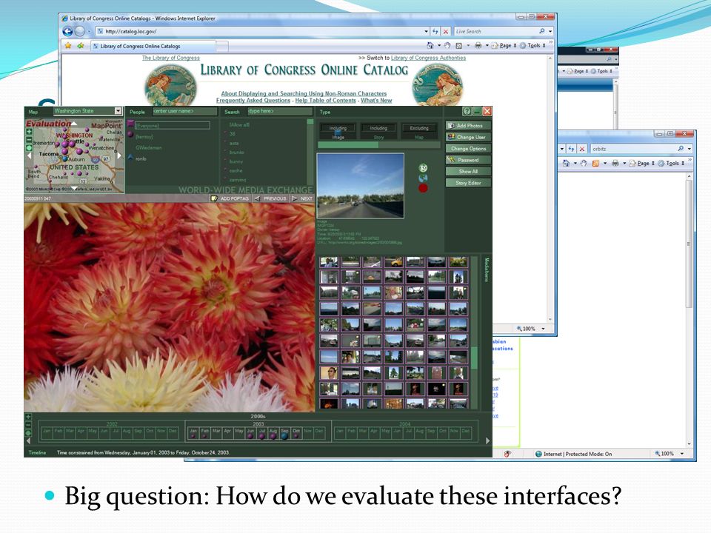711x533 pixels.
Task: Open the address bar dropdown in the Library of Congress window
Action: 427,31
